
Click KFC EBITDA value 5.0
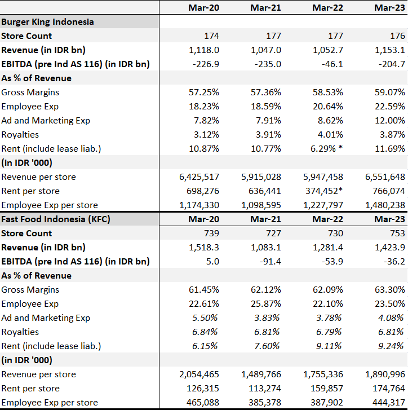coord(212,262)
